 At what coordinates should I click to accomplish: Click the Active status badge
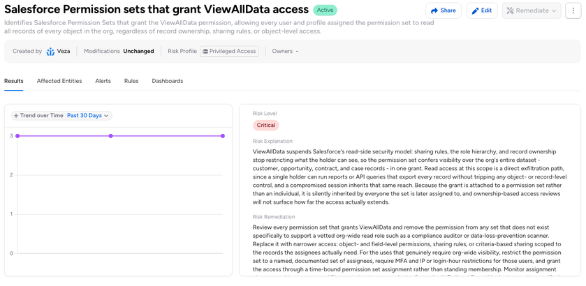pyautogui.click(x=325, y=10)
